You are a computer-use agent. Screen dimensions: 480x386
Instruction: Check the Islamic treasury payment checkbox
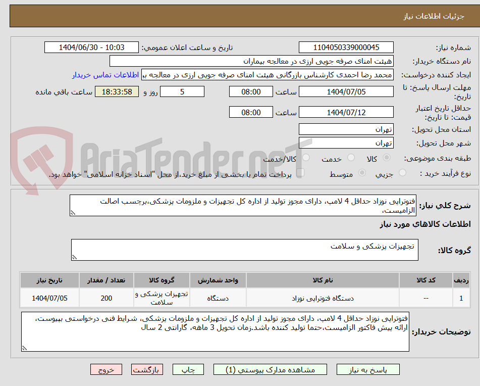click(301, 173)
